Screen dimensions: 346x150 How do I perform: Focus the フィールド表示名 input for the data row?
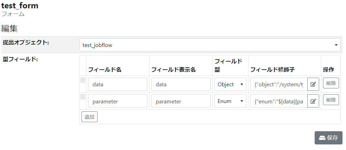pos(181,84)
